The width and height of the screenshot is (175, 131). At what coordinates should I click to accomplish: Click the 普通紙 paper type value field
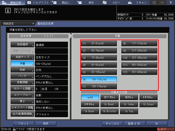[x=51, y=45]
